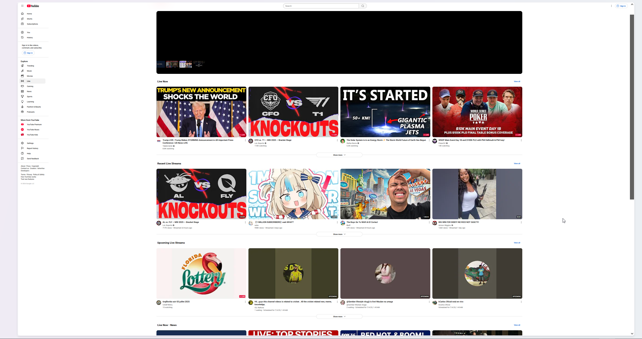Open options menu for WSOP Main Event video
Viewport: 642px width, 339px height.
[521, 140]
